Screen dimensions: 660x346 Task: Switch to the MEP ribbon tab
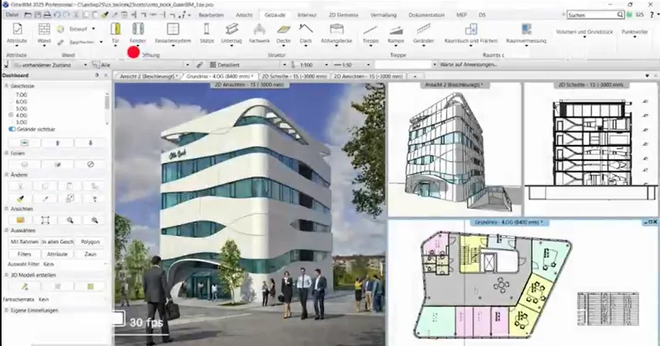462,15
